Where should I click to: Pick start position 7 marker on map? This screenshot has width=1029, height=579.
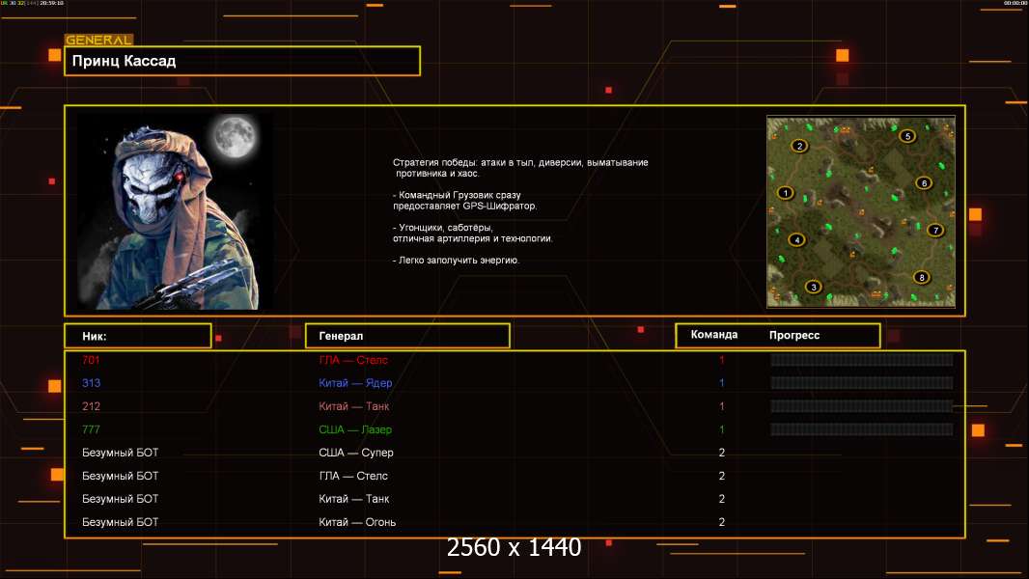pyautogui.click(x=934, y=231)
